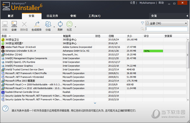
Task: Click the Emurasoft, Inc. manufacturer cell
Action: pyautogui.click(x=70, y=55)
